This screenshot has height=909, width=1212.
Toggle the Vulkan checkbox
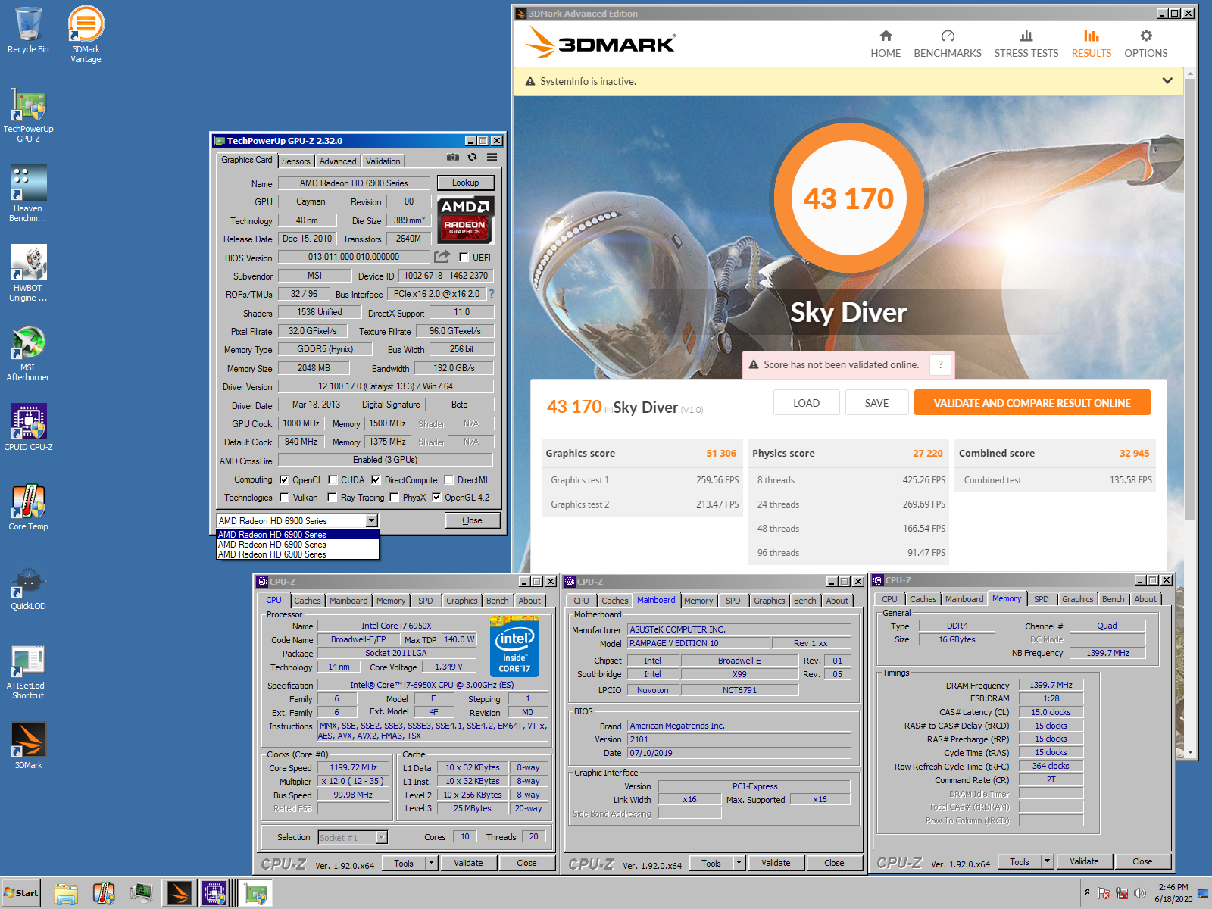coord(284,498)
